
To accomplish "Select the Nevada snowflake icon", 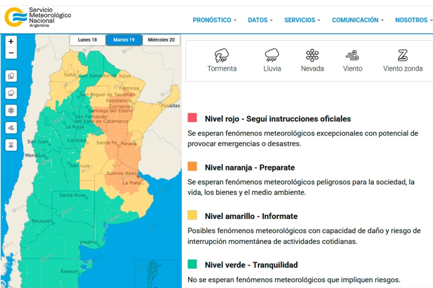I will click(x=312, y=56).
